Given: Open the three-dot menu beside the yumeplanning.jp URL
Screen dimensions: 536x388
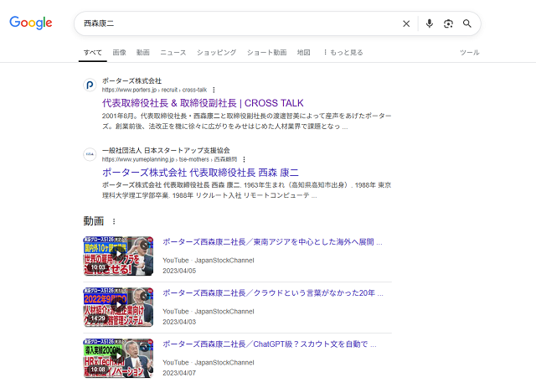Looking at the screenshot, I should [x=244, y=159].
